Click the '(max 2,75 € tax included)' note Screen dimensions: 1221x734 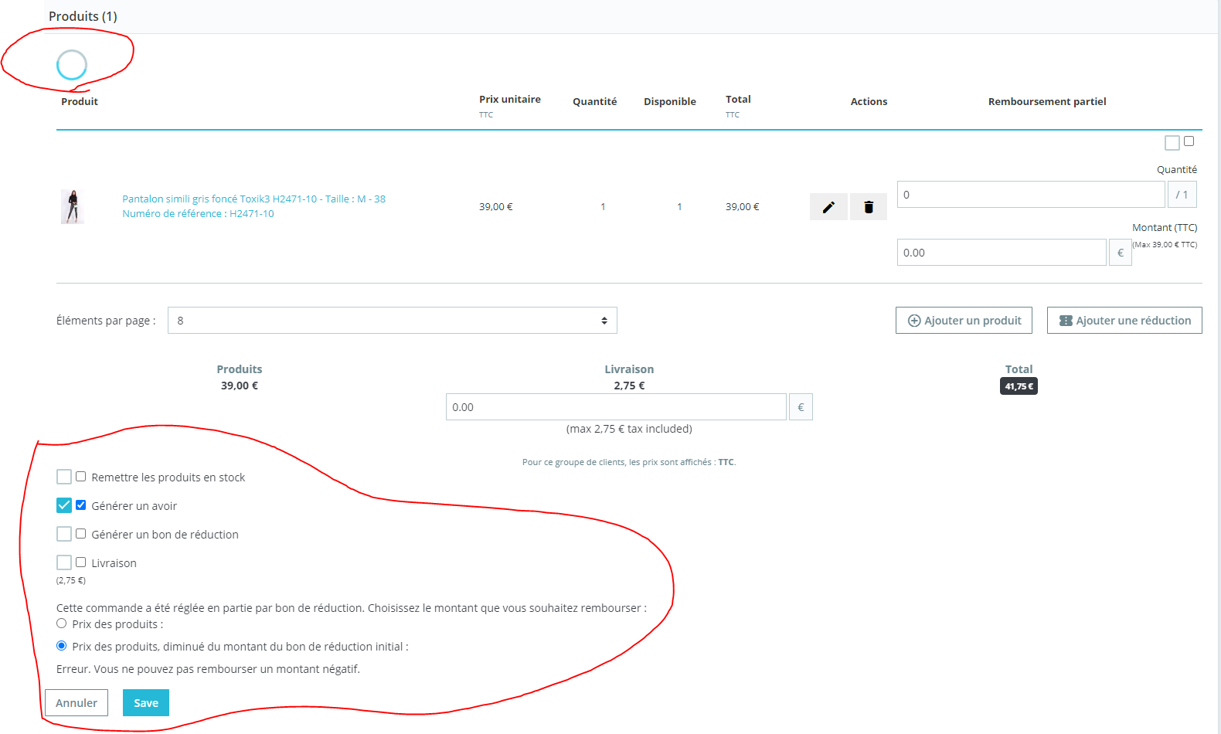[629, 429]
